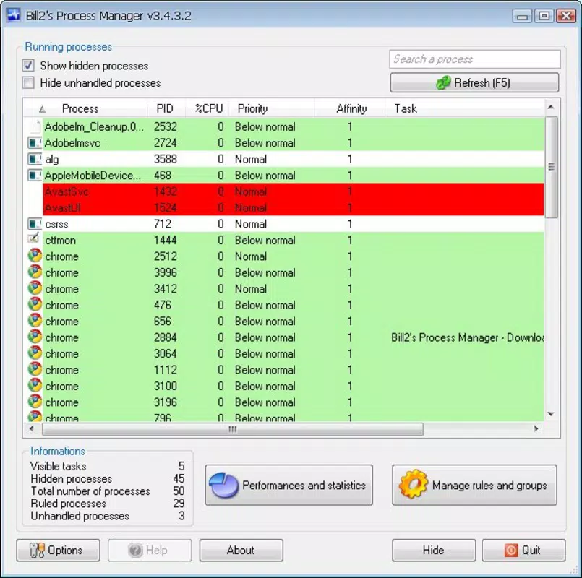Click the Adobelmsvc process icon

tap(35, 143)
